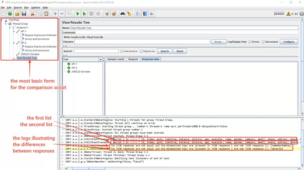Click the grey Stop toolbar icon

pos(91,14)
